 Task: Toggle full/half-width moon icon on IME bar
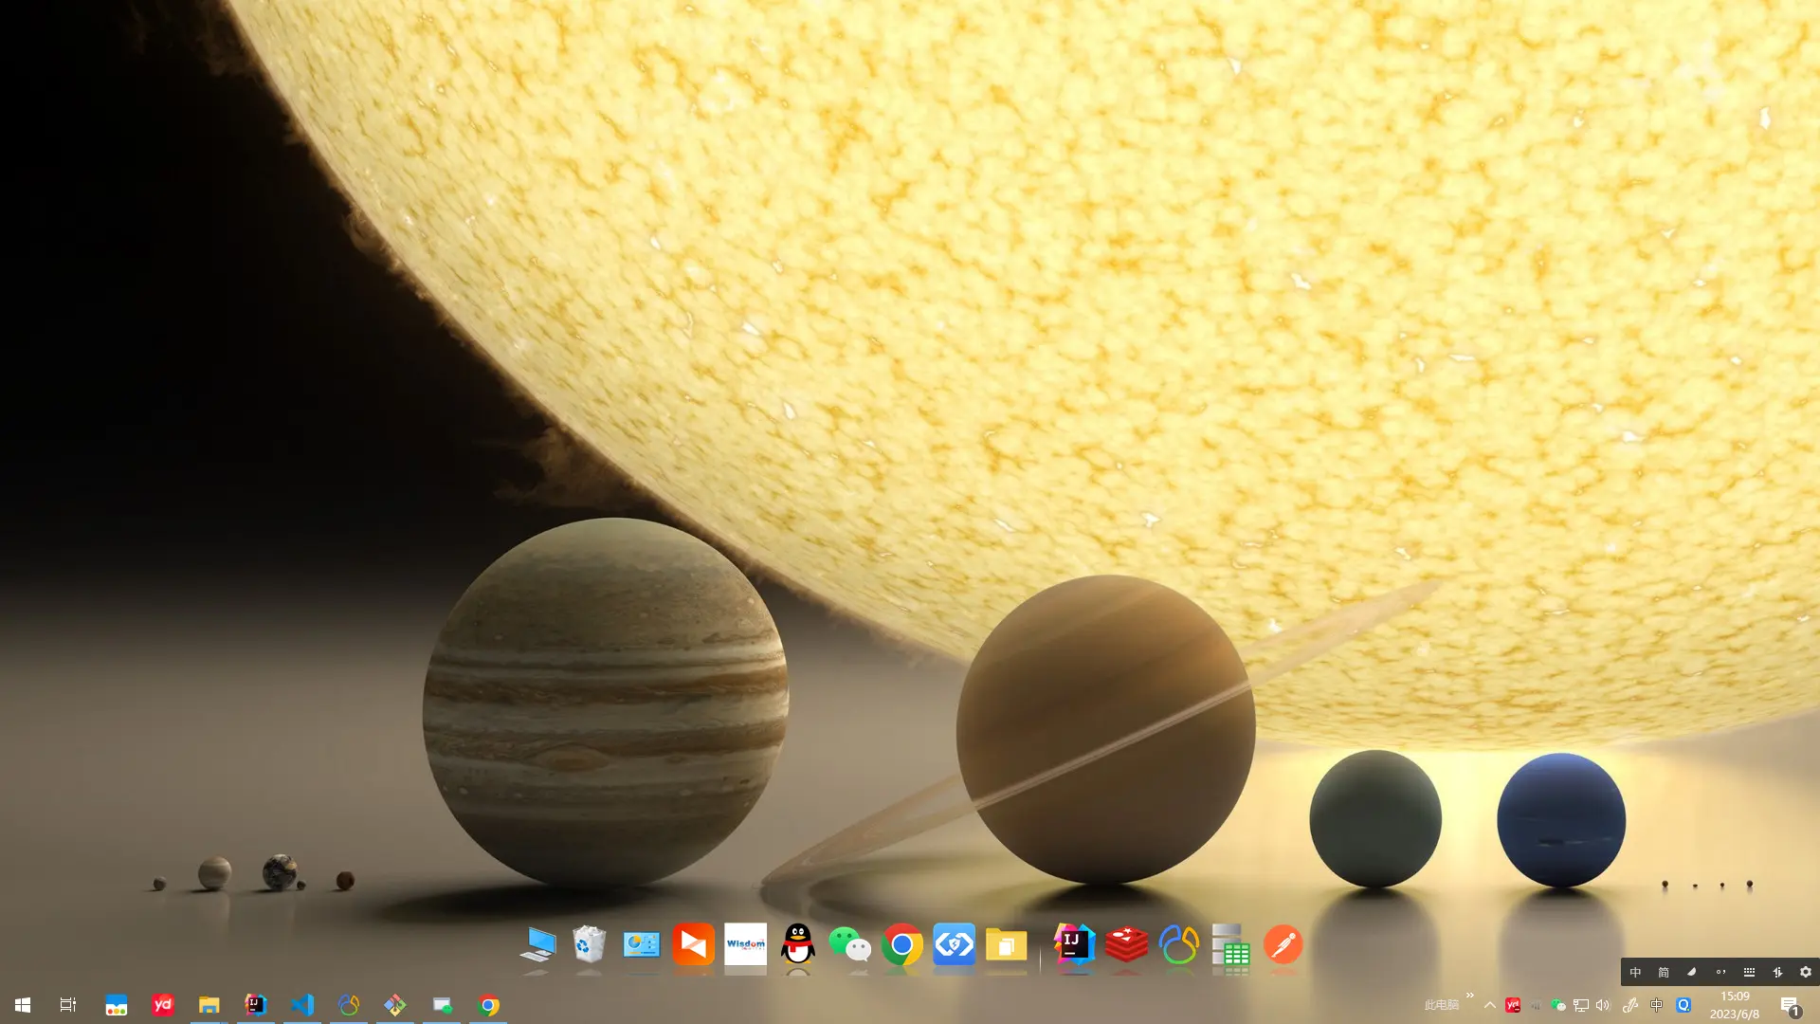click(1692, 972)
